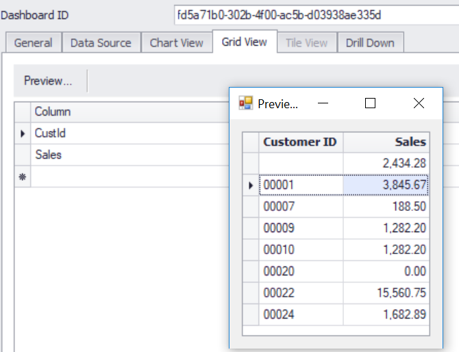Viewport: 459px width, 352px height.
Task: Click the new row asterisk selector
Action: 22,177
